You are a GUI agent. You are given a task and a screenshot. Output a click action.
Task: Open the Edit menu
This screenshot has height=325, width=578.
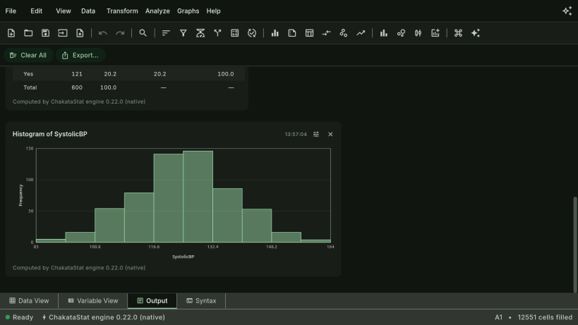36,11
